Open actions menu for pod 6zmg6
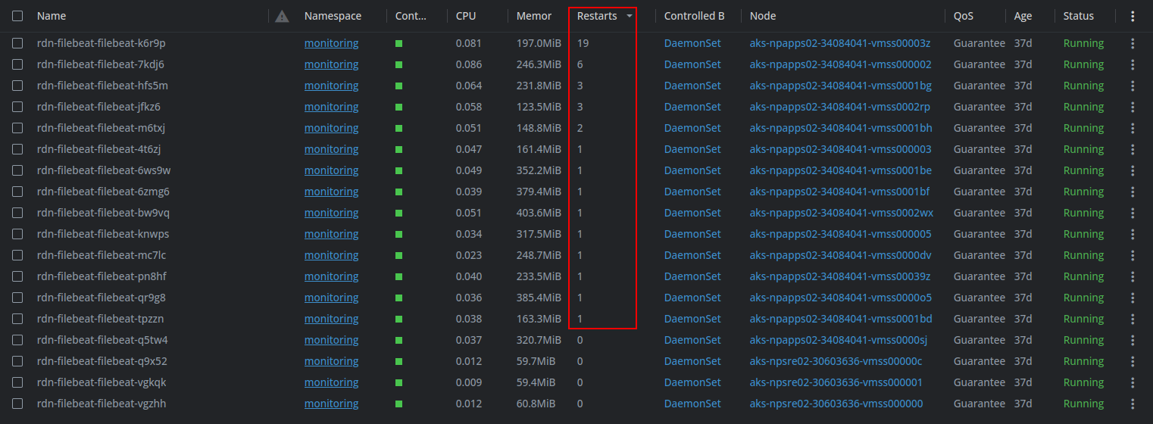The width and height of the screenshot is (1153, 424). tap(1133, 192)
